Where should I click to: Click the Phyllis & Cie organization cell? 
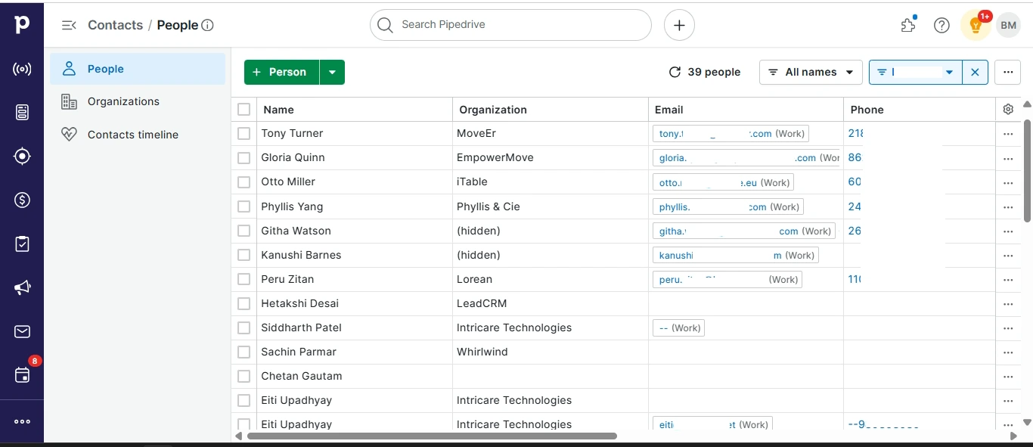550,206
